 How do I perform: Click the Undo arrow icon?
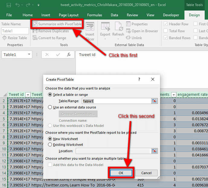(x=18, y=5)
